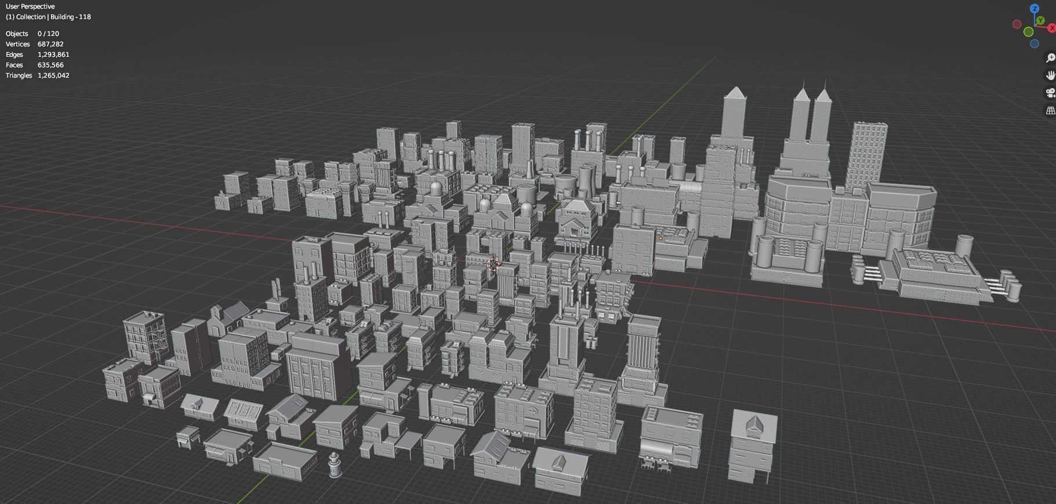Screen dimensions: 1056x504
Task: Click the blue Z axis on the navigation gizmo
Action: (x=1034, y=9)
